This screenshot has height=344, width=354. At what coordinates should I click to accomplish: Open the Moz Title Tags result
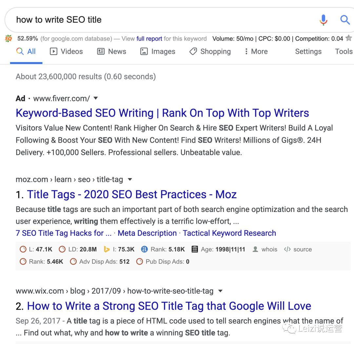point(132,194)
